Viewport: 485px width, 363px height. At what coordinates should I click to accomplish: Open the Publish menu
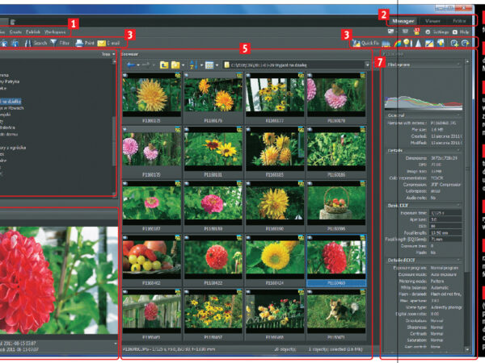(33, 31)
